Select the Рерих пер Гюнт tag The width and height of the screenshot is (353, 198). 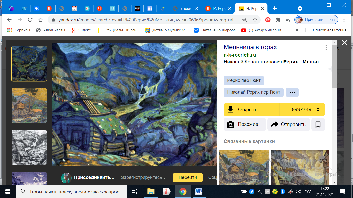click(244, 80)
